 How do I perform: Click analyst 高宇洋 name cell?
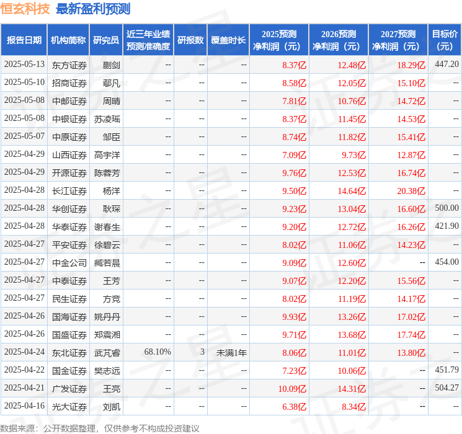coord(107,155)
